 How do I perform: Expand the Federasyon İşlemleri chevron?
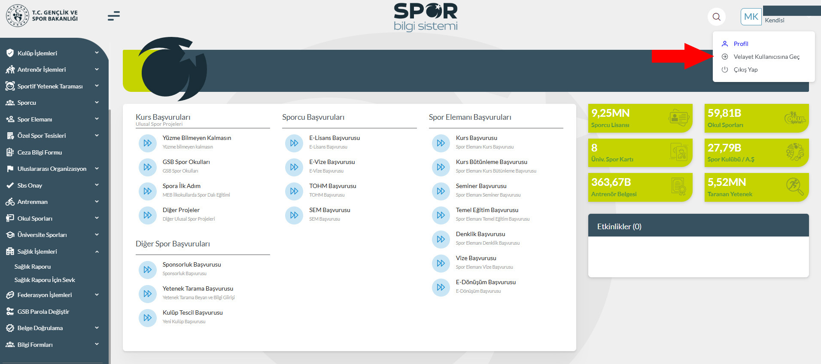point(97,295)
